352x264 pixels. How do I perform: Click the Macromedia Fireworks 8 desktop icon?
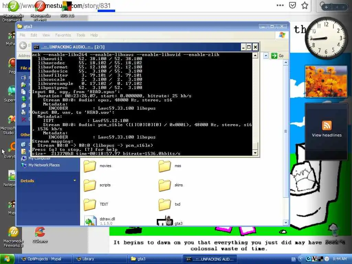coord(13,232)
